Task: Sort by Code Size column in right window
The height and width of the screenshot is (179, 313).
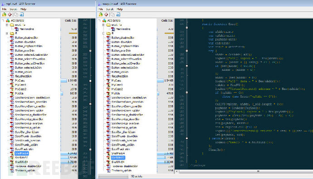Action: tap(167, 20)
